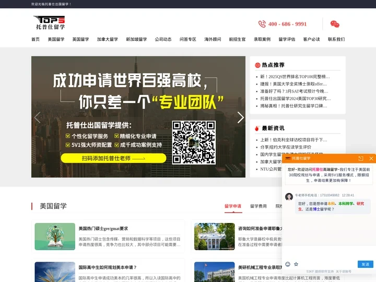Open 伯克利全球访校项目 news link
This screenshot has height=282, width=376.
(x=293, y=140)
